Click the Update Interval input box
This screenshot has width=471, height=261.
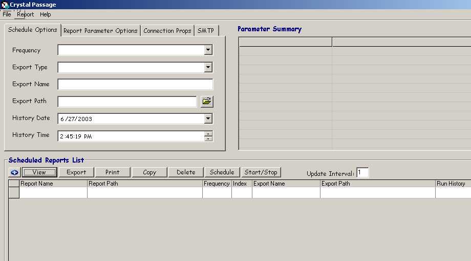pos(362,173)
